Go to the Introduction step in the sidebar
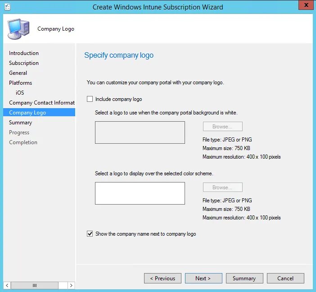The width and height of the screenshot is (316, 292). click(24, 53)
